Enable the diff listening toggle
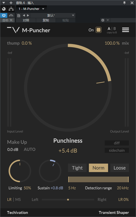 point(117,143)
